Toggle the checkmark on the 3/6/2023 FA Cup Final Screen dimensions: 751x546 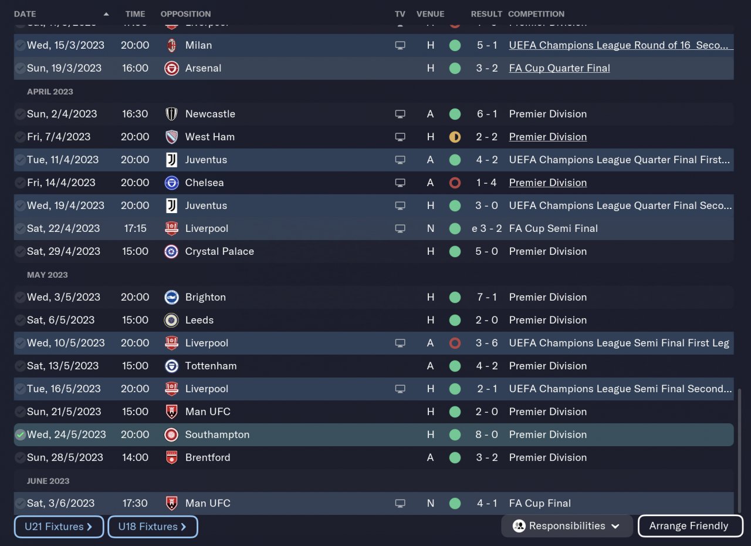click(21, 503)
